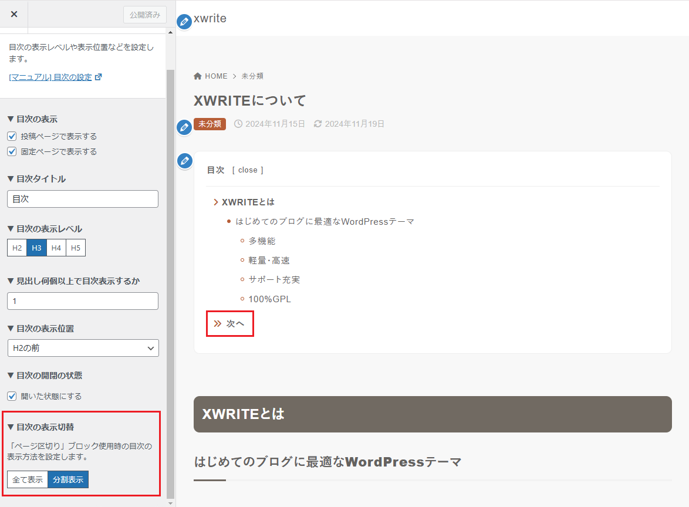The image size is (689, 507).
Task: Open the 軽量･高速 TOC entry
Action: [x=269, y=261]
